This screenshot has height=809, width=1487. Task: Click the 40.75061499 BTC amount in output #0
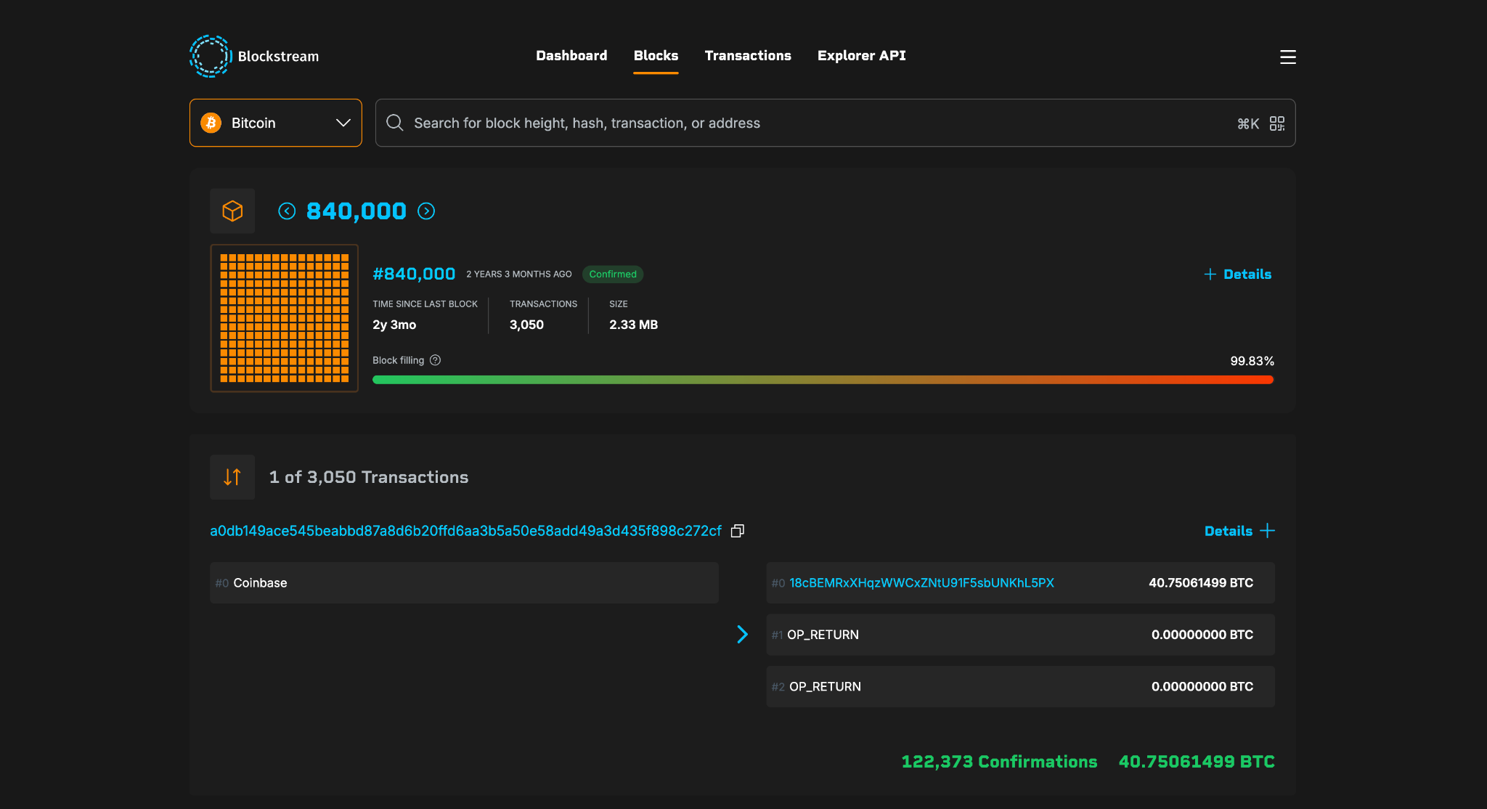tap(1201, 582)
